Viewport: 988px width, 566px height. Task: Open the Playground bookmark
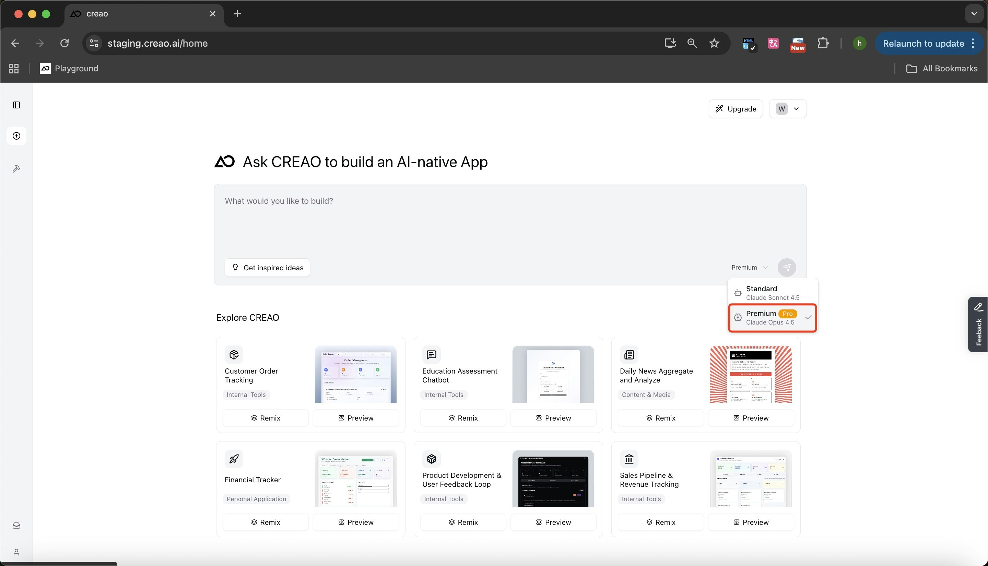pyautogui.click(x=69, y=68)
